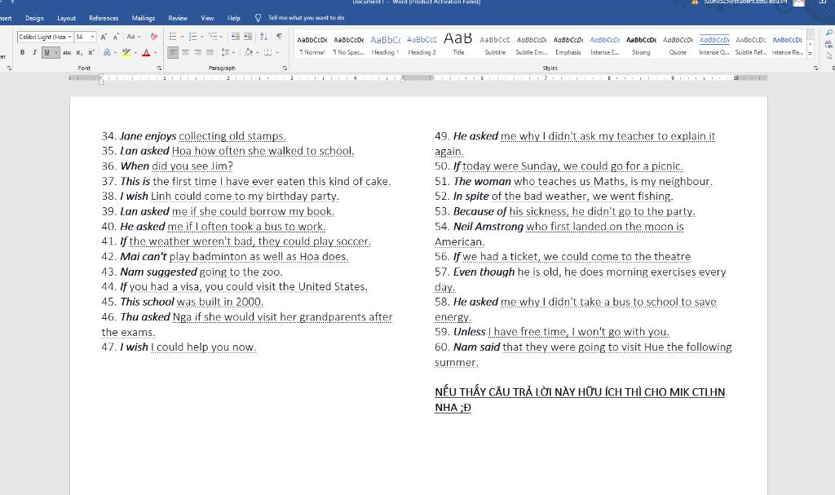Open the font size dropdown
Screen dimensions: 835x495
click(x=93, y=37)
